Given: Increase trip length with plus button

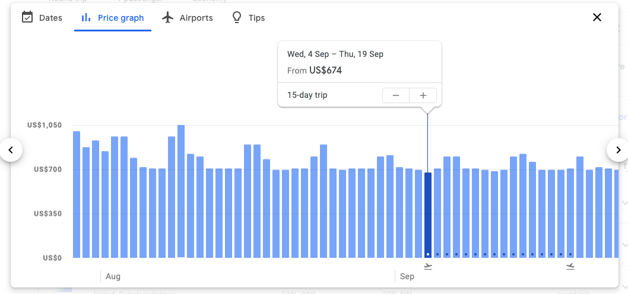Looking at the screenshot, I should point(423,95).
